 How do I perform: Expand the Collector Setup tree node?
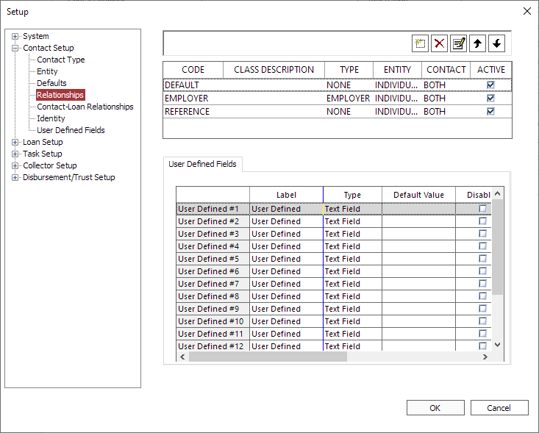click(15, 165)
